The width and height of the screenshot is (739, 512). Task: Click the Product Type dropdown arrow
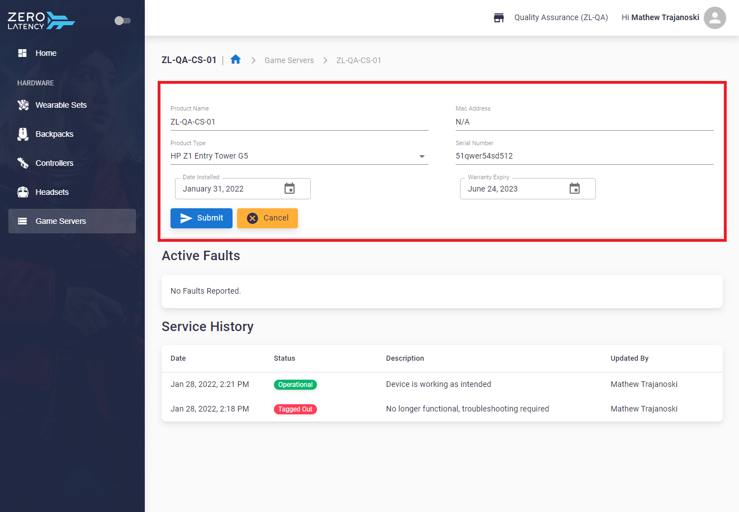[422, 156]
